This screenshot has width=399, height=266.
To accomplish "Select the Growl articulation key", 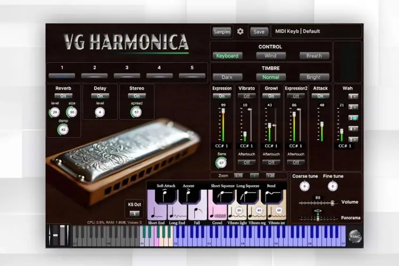I will coord(218,213).
